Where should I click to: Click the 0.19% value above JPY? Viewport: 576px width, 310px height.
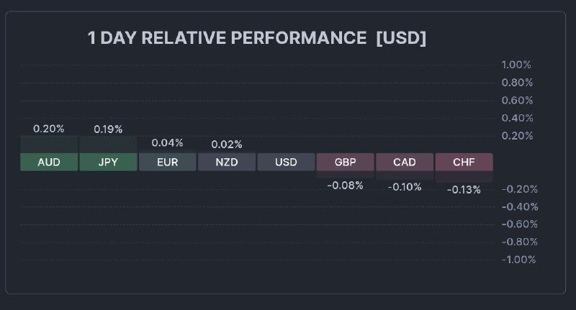[x=108, y=129]
